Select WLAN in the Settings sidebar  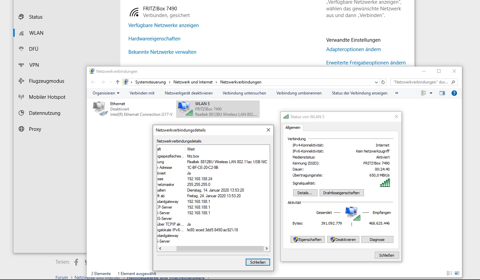click(x=36, y=33)
